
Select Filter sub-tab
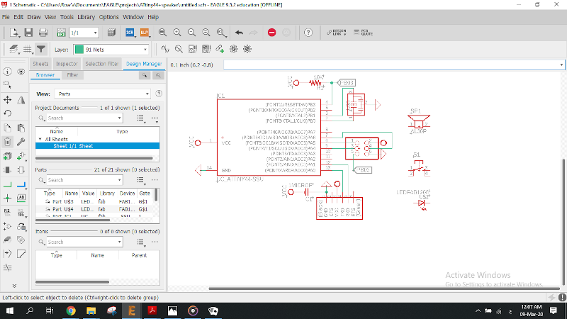pos(72,75)
